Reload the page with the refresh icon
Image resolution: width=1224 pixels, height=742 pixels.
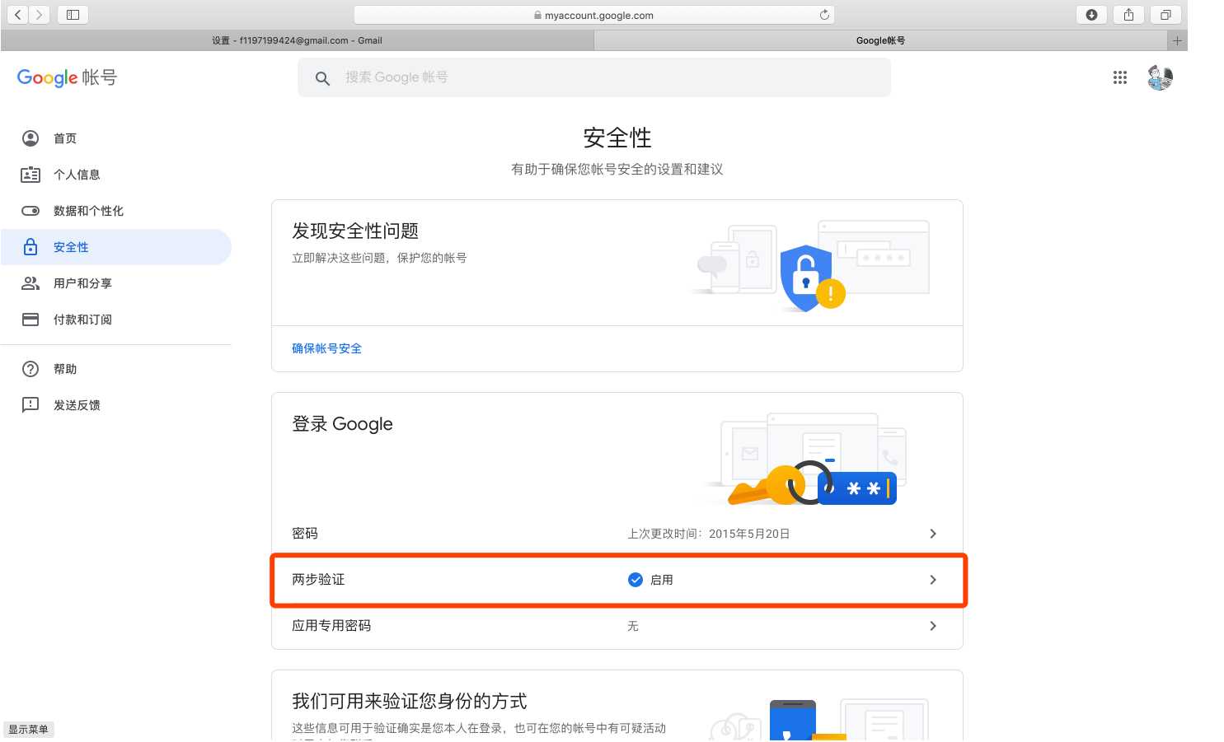click(824, 15)
